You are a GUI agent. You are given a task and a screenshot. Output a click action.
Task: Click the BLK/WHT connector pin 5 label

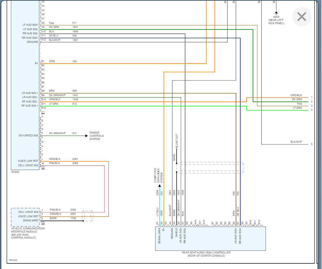pos(296,142)
